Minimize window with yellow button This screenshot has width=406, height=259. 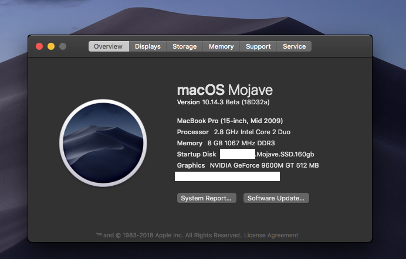point(51,46)
